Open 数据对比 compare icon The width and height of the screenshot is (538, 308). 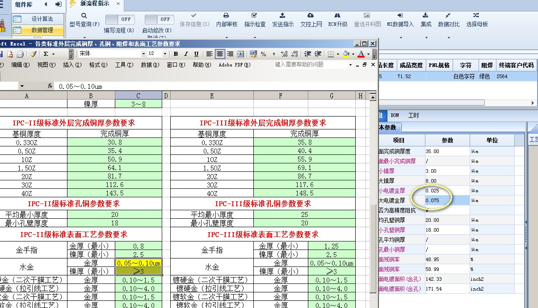point(448,16)
